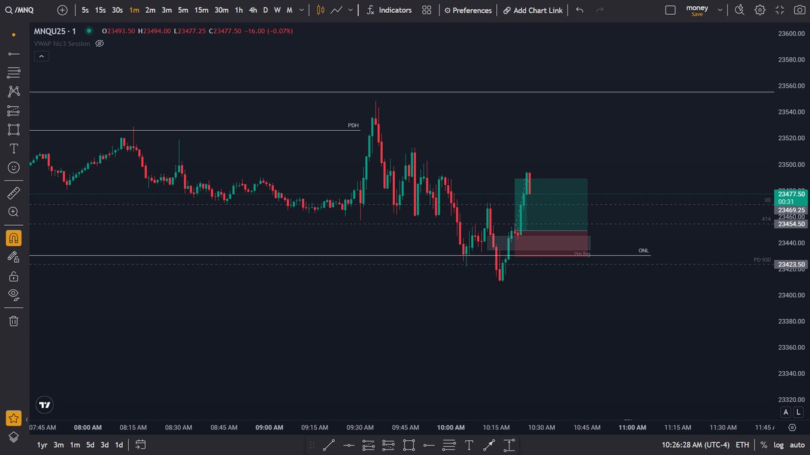Click Add Chart Link
This screenshot has width=810, height=455.
(533, 10)
